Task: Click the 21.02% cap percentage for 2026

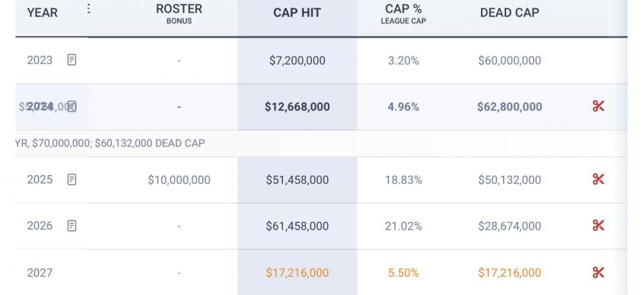Action: tap(403, 226)
